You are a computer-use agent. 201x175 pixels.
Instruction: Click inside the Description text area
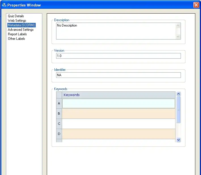tap(116, 31)
